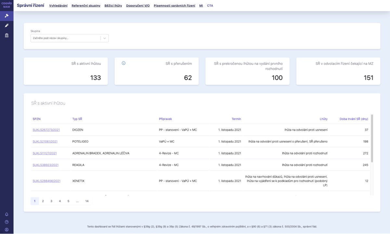This screenshot has height=234, width=390.
Task: Click the count 100 value
Action: click(277, 78)
